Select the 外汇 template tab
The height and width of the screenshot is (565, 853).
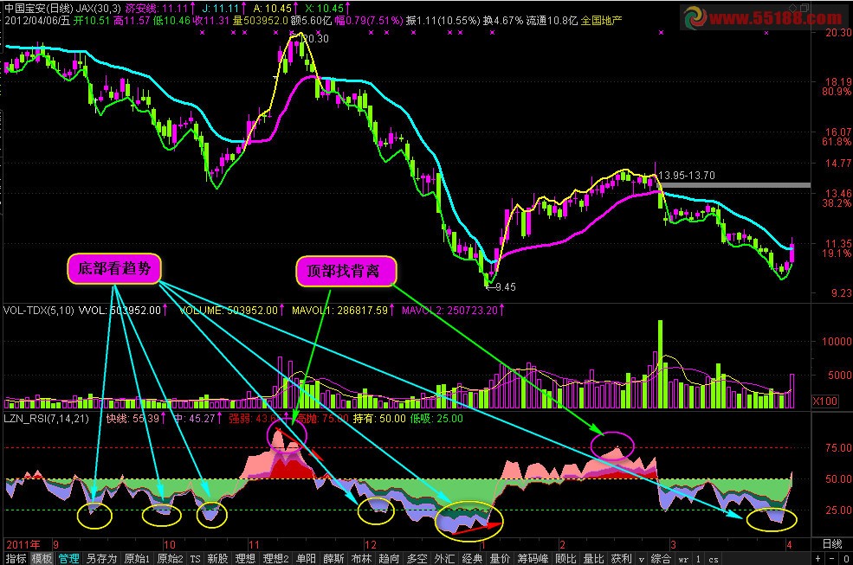[444, 558]
